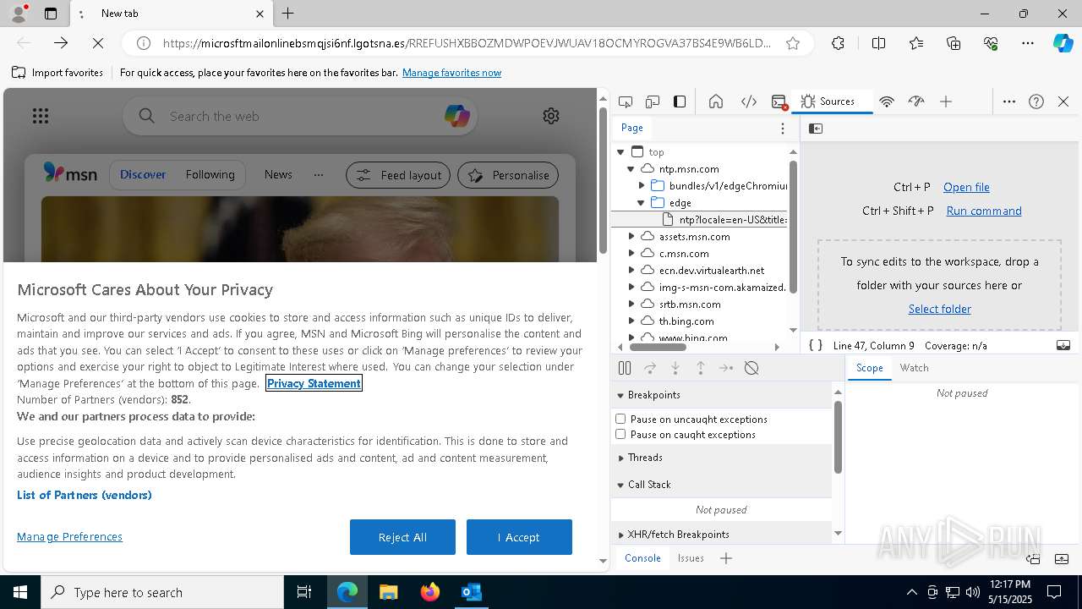This screenshot has height=609, width=1082.
Task: Click the Search the web field
Action: coord(300,116)
